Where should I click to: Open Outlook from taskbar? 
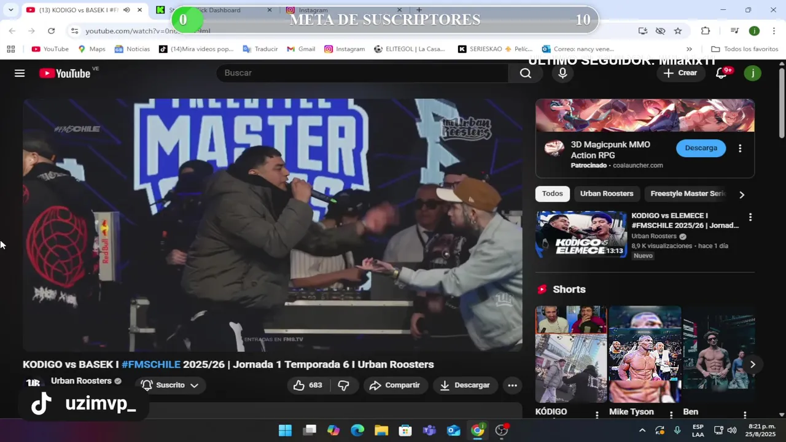click(453, 430)
